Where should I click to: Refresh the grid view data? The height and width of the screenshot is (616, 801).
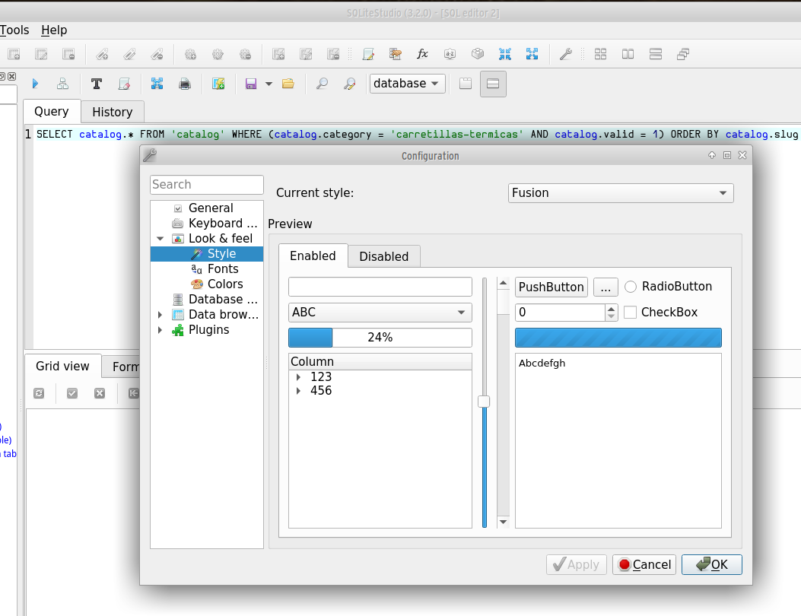[x=40, y=393]
